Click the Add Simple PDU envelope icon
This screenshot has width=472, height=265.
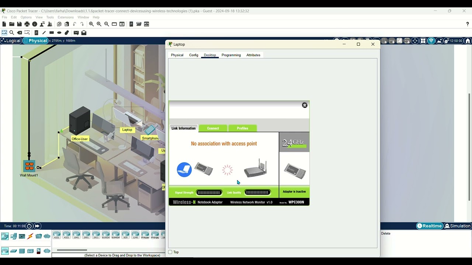coord(76,33)
